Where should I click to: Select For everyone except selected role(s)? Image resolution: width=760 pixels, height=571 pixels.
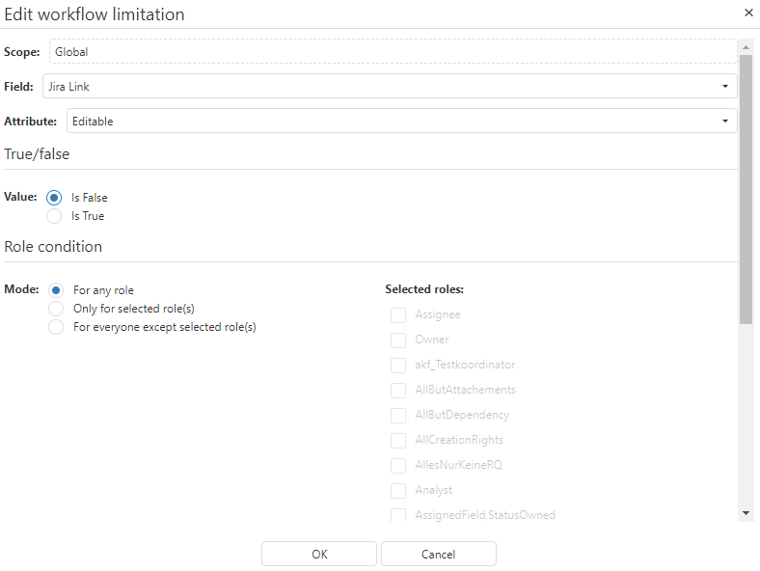[x=56, y=327]
